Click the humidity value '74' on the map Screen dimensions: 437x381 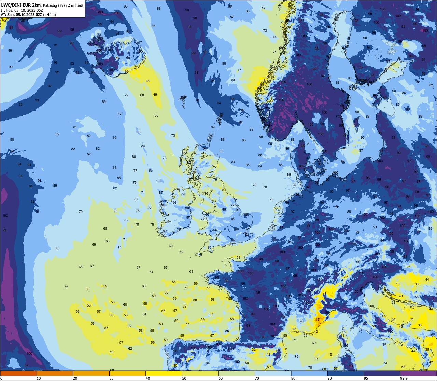pos(274,37)
